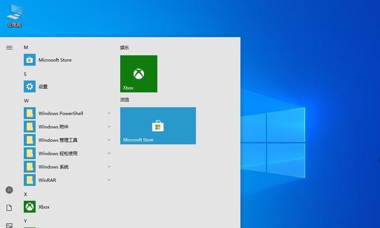Click the letter W section header

click(26, 101)
